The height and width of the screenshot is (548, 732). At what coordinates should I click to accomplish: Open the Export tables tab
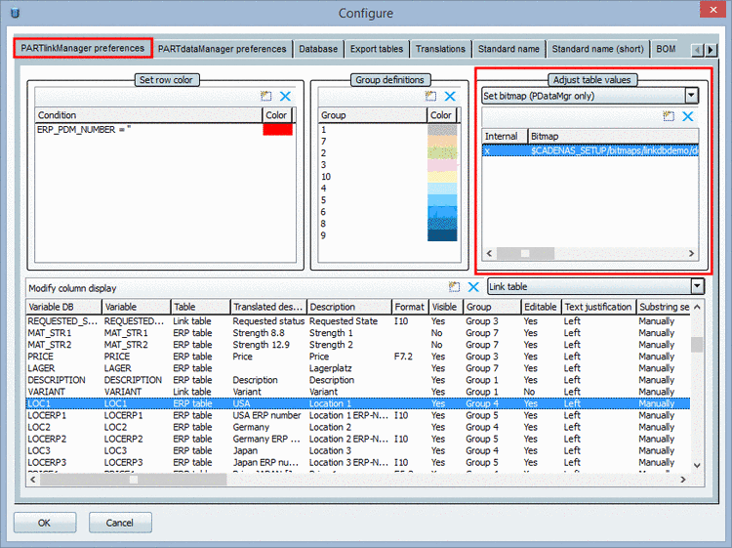point(377,49)
